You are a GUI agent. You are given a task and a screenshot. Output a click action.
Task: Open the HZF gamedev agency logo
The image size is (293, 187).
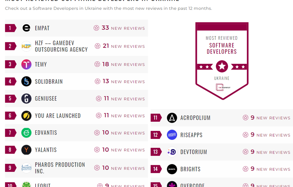[26, 46]
